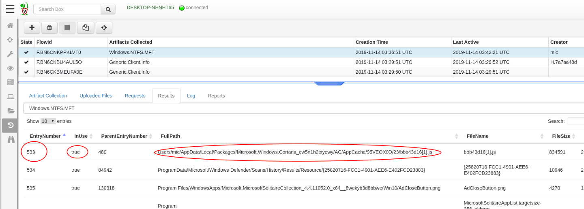Delete the flow with trash icon
Image resolution: width=584 pixels, height=209 pixels.
(49, 28)
